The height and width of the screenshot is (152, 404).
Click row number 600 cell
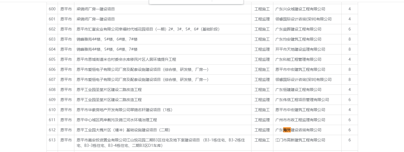52,9
